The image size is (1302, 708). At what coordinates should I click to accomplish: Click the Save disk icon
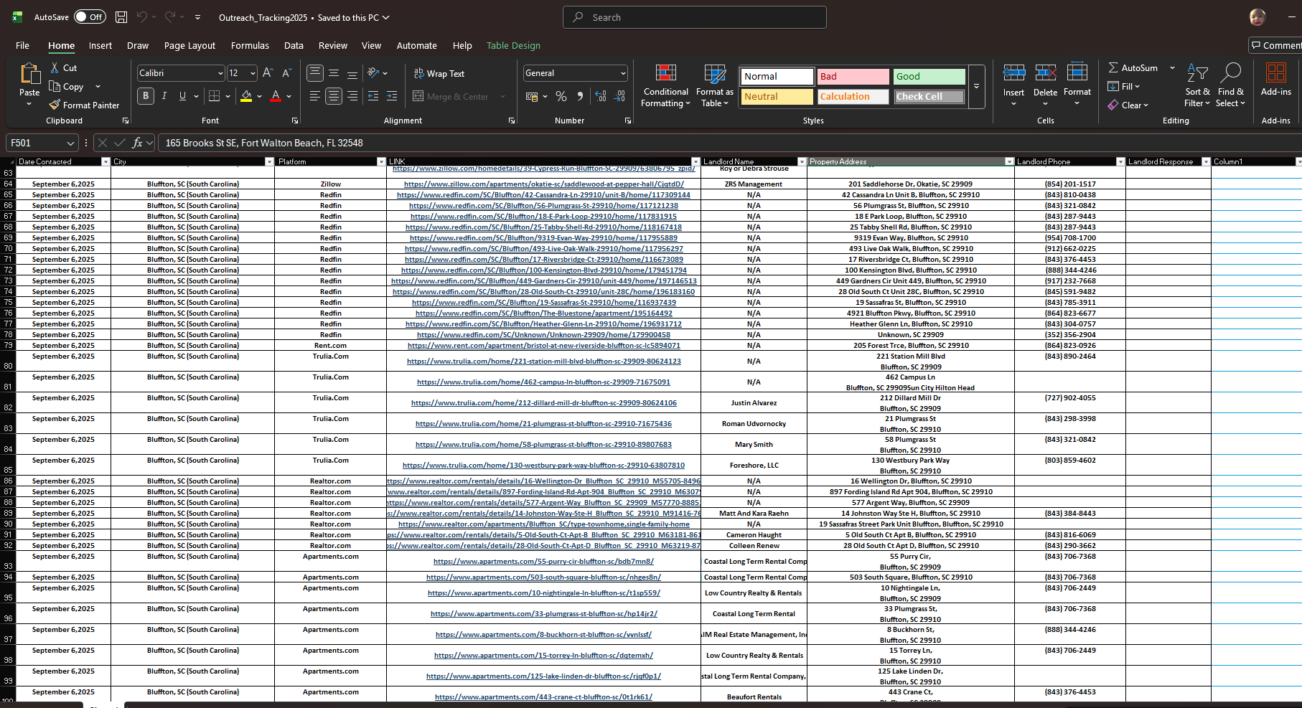coord(121,17)
